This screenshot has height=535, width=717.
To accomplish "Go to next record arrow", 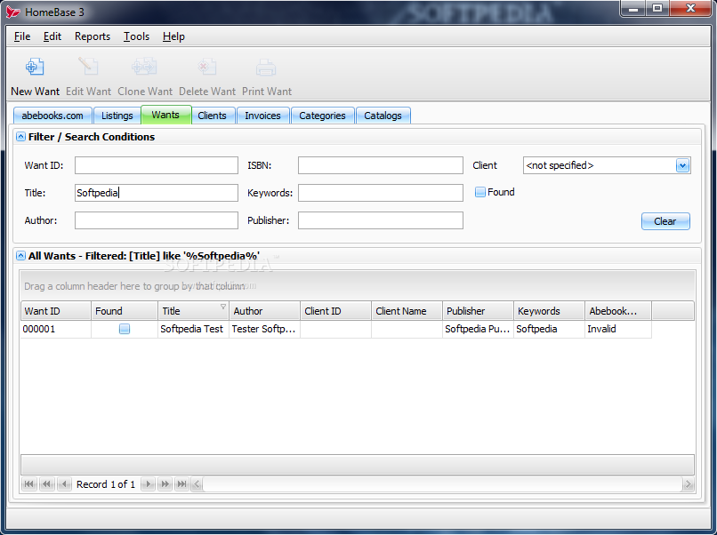I will point(148,483).
